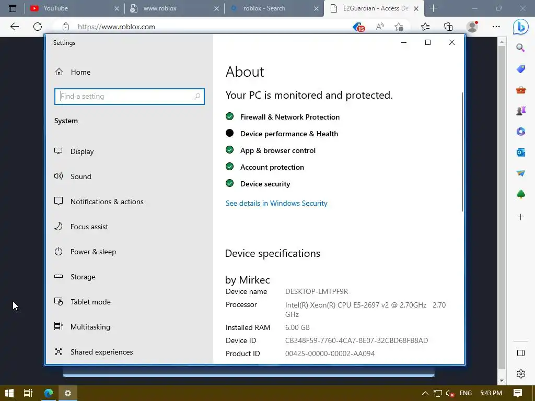Refresh the browser page
The width and height of the screenshot is (535, 401).
point(38,27)
